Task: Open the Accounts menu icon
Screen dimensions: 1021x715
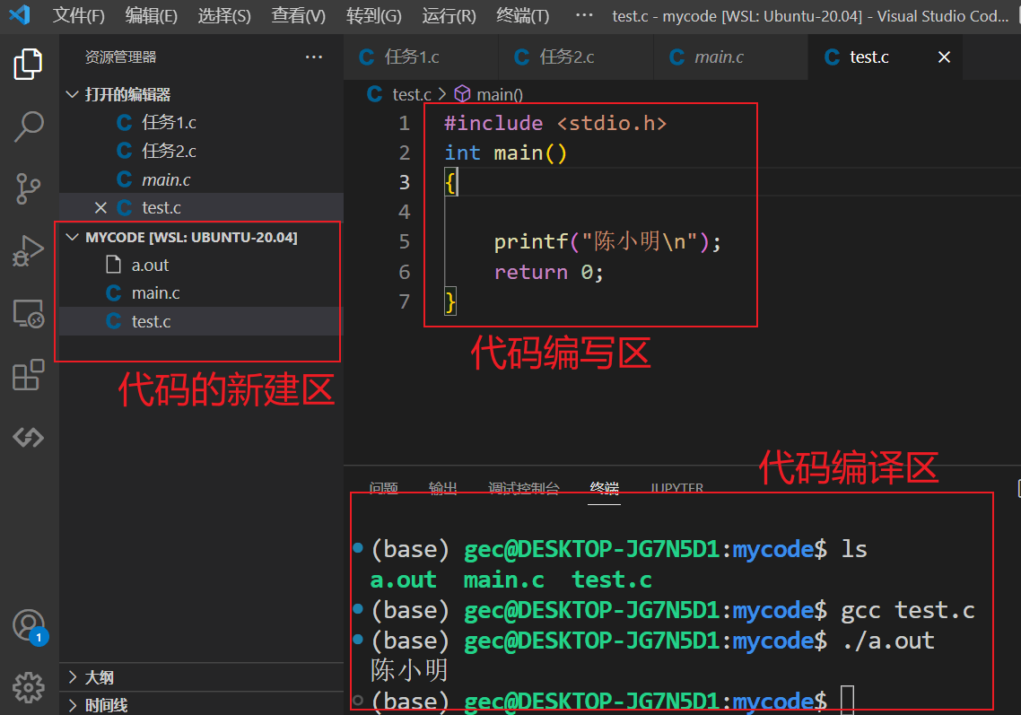Action: click(x=28, y=626)
